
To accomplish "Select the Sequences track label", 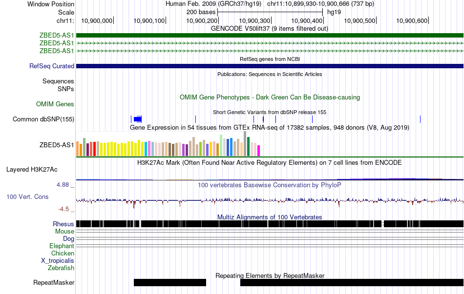I will (58, 81).
